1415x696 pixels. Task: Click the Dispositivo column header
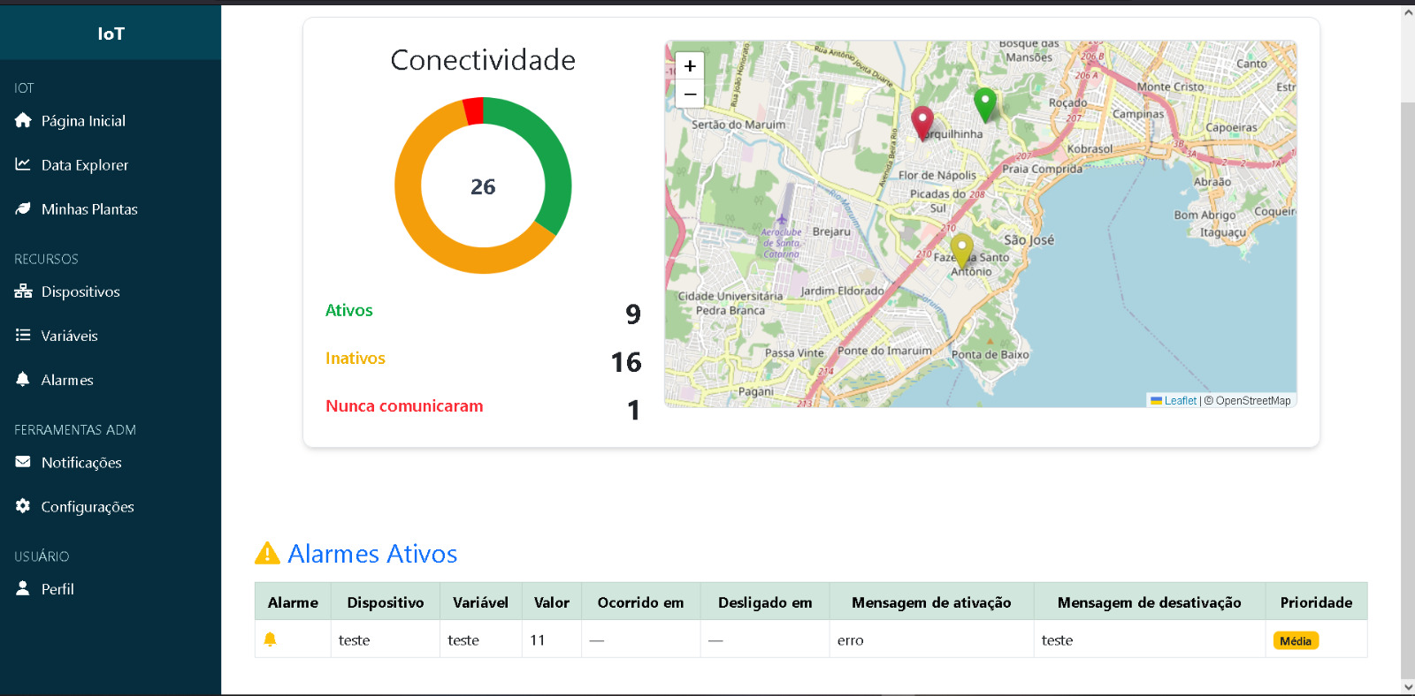coord(386,602)
